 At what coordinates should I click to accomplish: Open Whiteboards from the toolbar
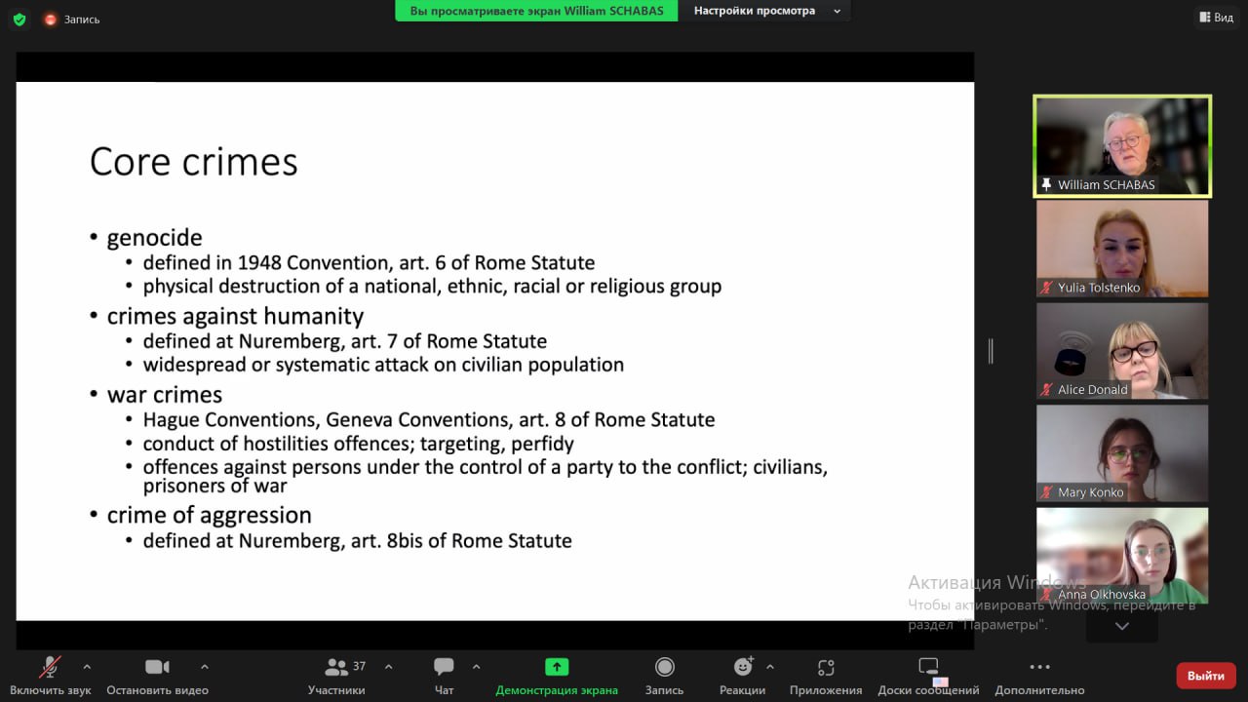click(928, 668)
